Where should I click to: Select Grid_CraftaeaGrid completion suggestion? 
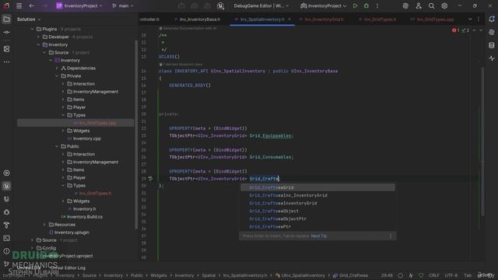point(317,187)
